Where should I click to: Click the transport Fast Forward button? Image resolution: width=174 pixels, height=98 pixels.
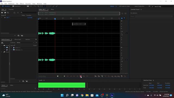click(74, 76)
